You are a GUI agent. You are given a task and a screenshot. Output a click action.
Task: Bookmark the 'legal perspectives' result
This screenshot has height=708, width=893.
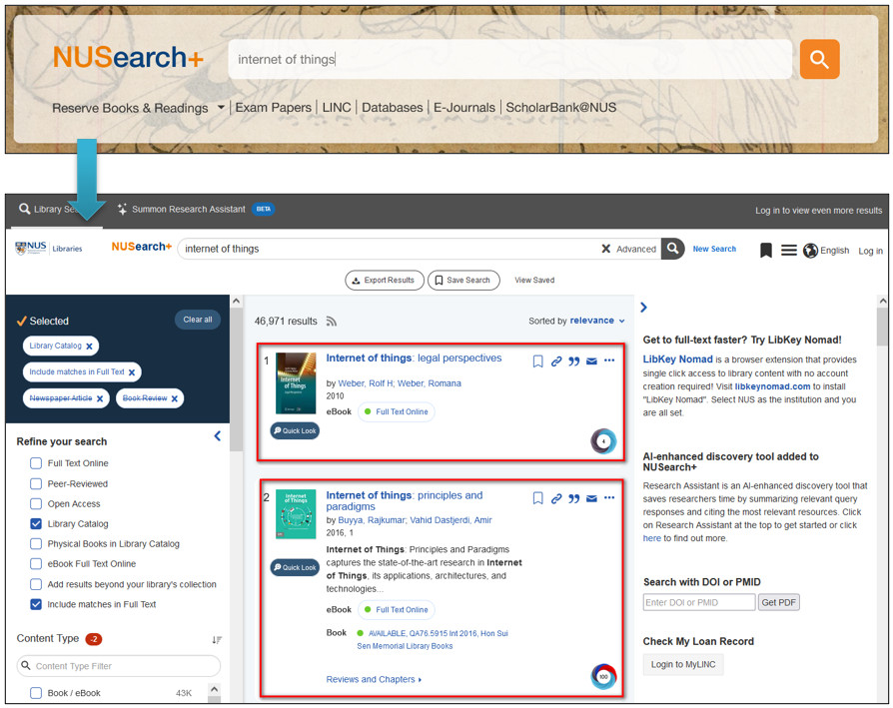pyautogui.click(x=537, y=361)
